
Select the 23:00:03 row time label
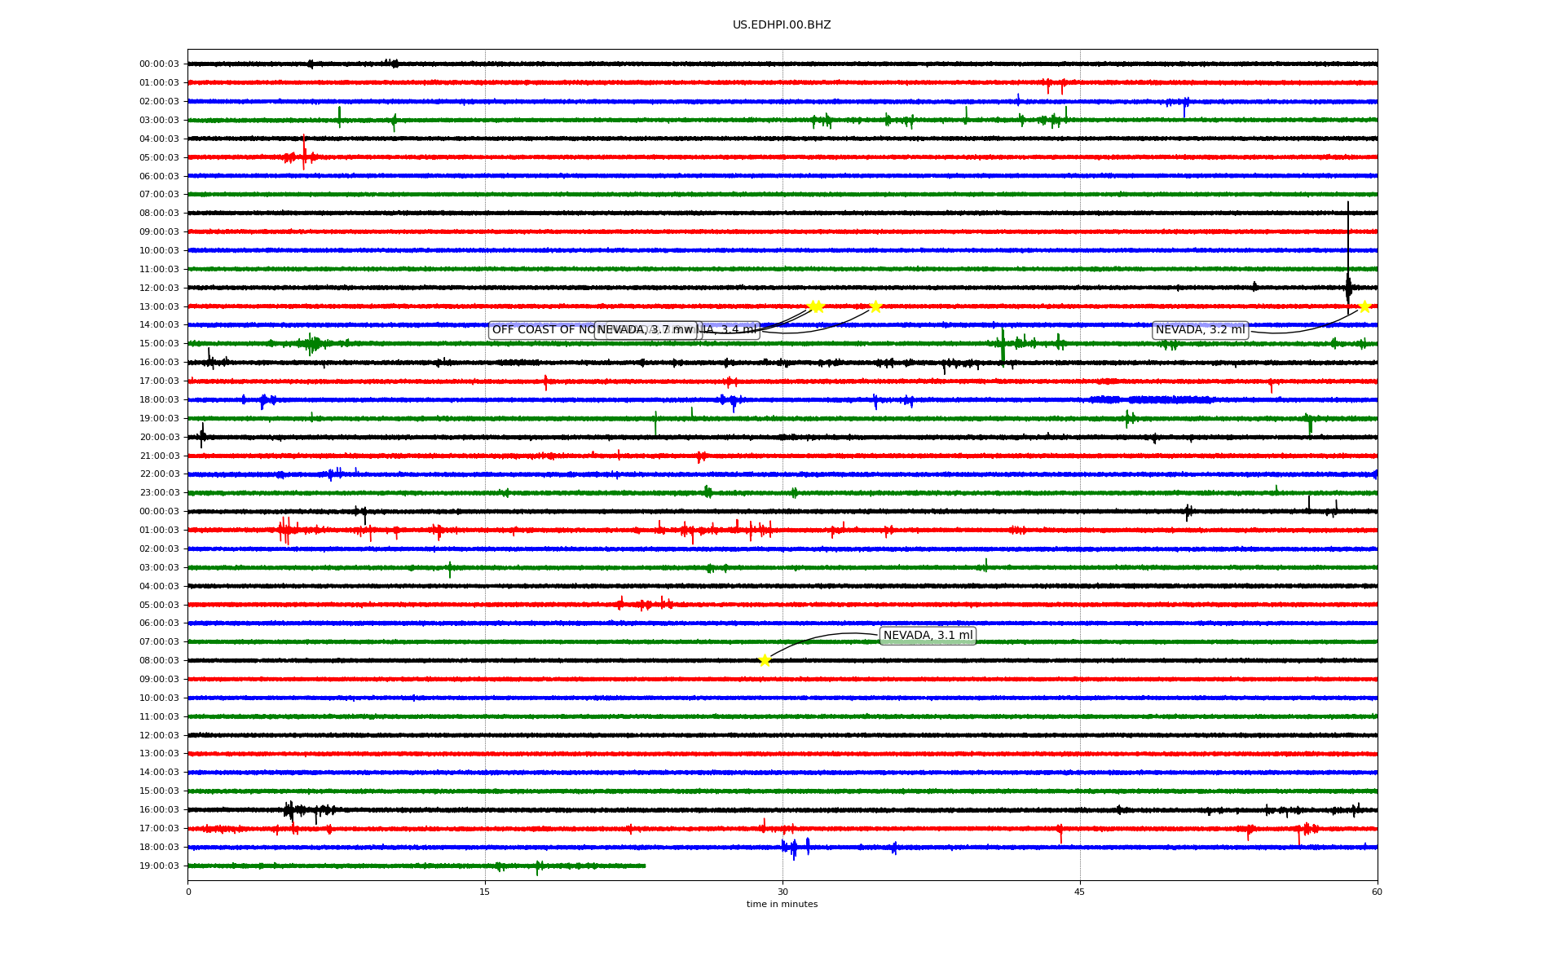pos(159,493)
